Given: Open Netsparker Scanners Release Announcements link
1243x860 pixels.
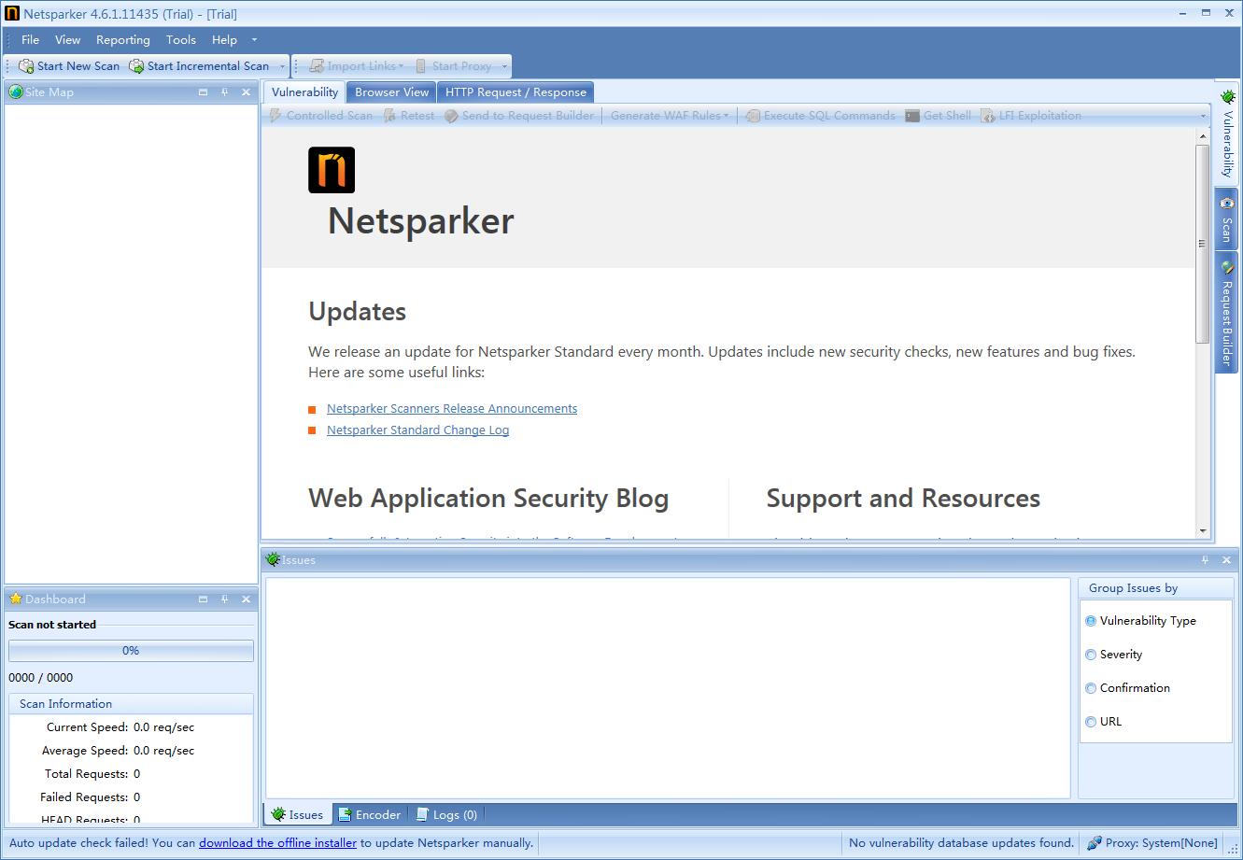Looking at the screenshot, I should point(452,409).
